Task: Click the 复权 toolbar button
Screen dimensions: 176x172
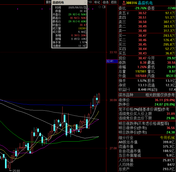Action: coord(48,2)
